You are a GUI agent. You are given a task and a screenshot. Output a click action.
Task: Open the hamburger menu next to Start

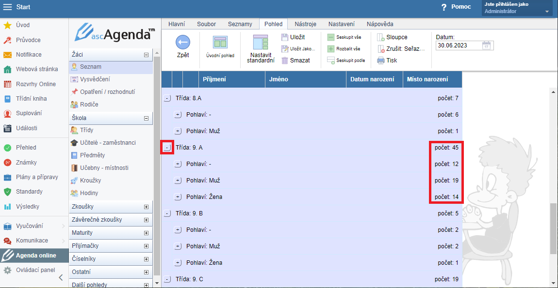[x=8, y=7]
